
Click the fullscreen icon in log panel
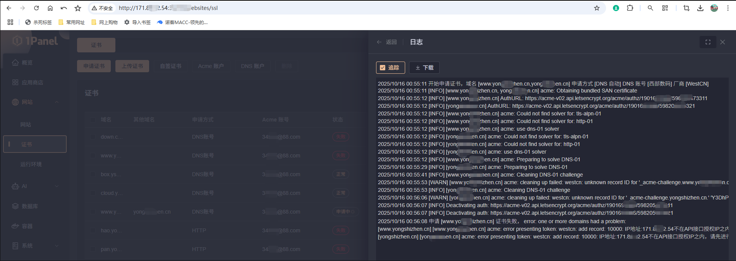[x=708, y=42]
